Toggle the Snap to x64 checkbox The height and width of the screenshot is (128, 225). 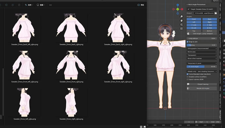coord(187,42)
